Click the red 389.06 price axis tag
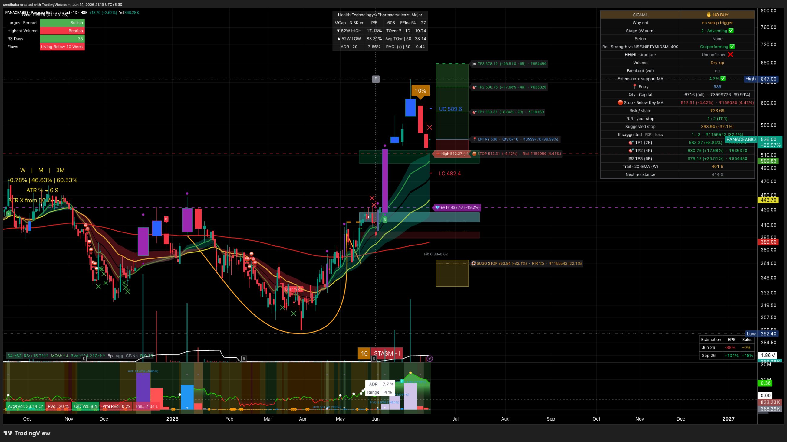 [x=768, y=242]
